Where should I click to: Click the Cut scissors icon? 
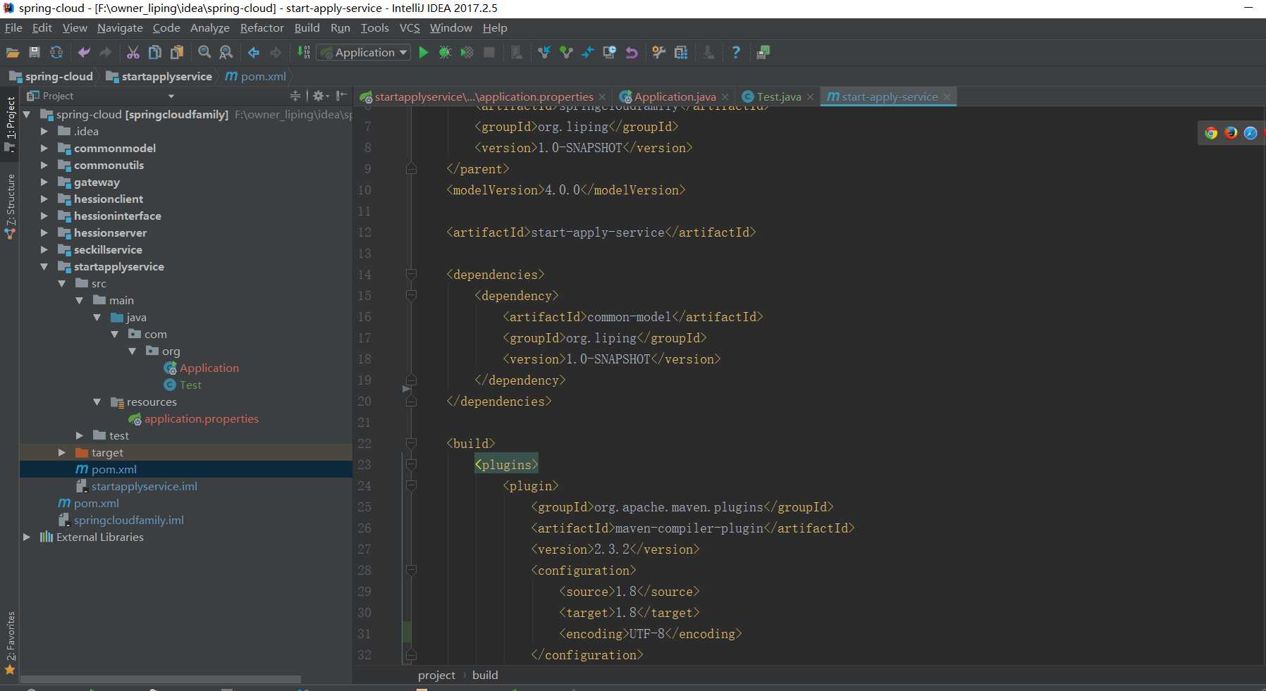133,52
